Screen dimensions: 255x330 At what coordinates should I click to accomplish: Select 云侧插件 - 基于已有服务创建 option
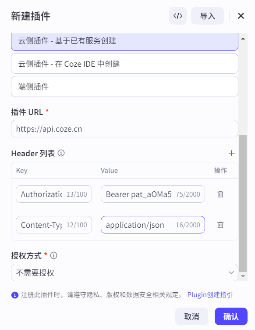(x=124, y=41)
